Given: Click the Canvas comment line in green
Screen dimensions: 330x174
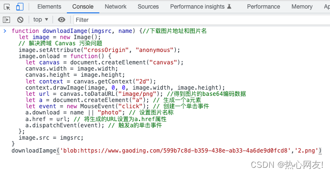Looking at the screenshot, I should tap(60, 43).
